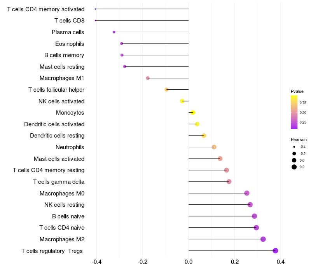This screenshot has height=272, width=311.
Task: Click the T cells regulatory Tregs data point
Action: point(276,251)
